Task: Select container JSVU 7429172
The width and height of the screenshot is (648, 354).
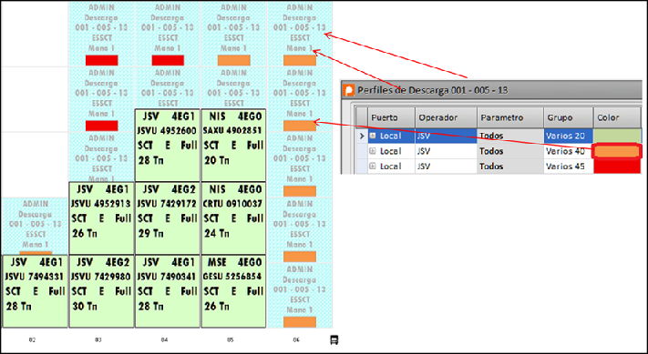Action: [168, 218]
